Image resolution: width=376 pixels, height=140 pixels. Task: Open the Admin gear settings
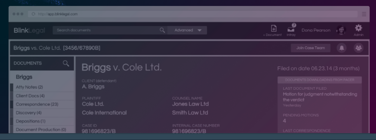click(358, 28)
